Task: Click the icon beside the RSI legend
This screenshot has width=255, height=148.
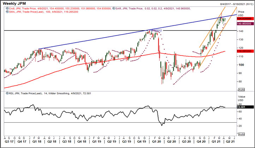Action: point(7,94)
